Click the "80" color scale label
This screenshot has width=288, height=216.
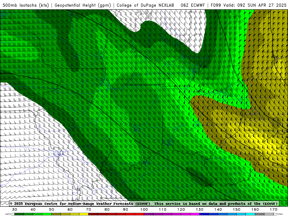(107, 210)
